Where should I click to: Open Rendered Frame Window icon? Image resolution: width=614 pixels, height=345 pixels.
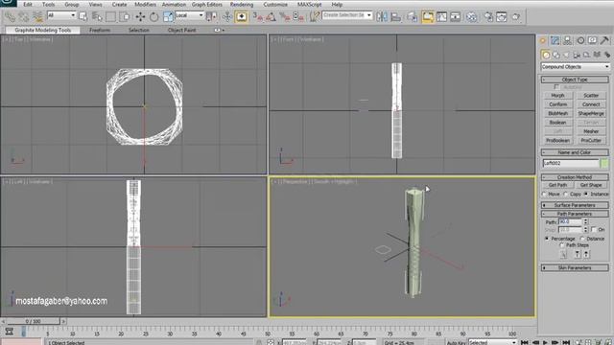click(502, 16)
